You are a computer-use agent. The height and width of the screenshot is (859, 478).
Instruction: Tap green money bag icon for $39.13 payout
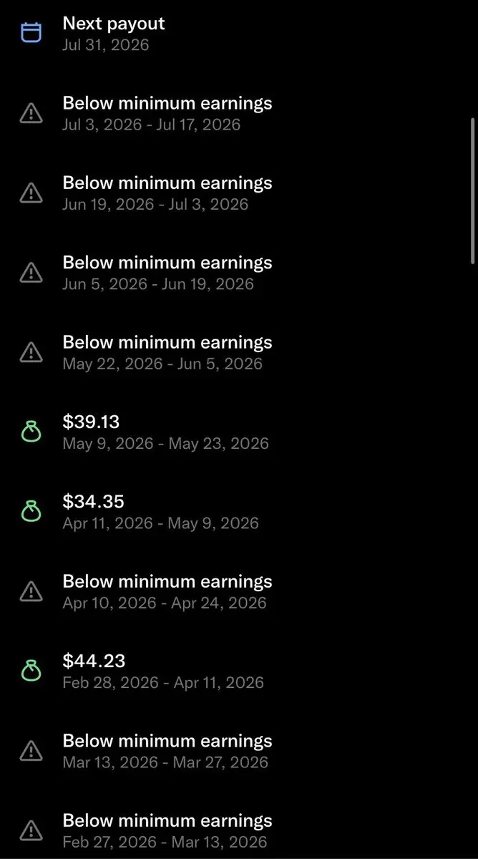click(x=31, y=432)
